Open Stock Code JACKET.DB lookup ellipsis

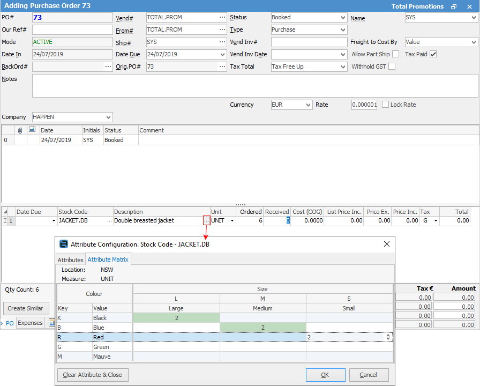click(x=109, y=220)
